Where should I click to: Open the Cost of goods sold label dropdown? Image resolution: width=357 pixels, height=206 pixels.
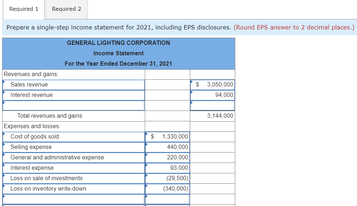74,137
